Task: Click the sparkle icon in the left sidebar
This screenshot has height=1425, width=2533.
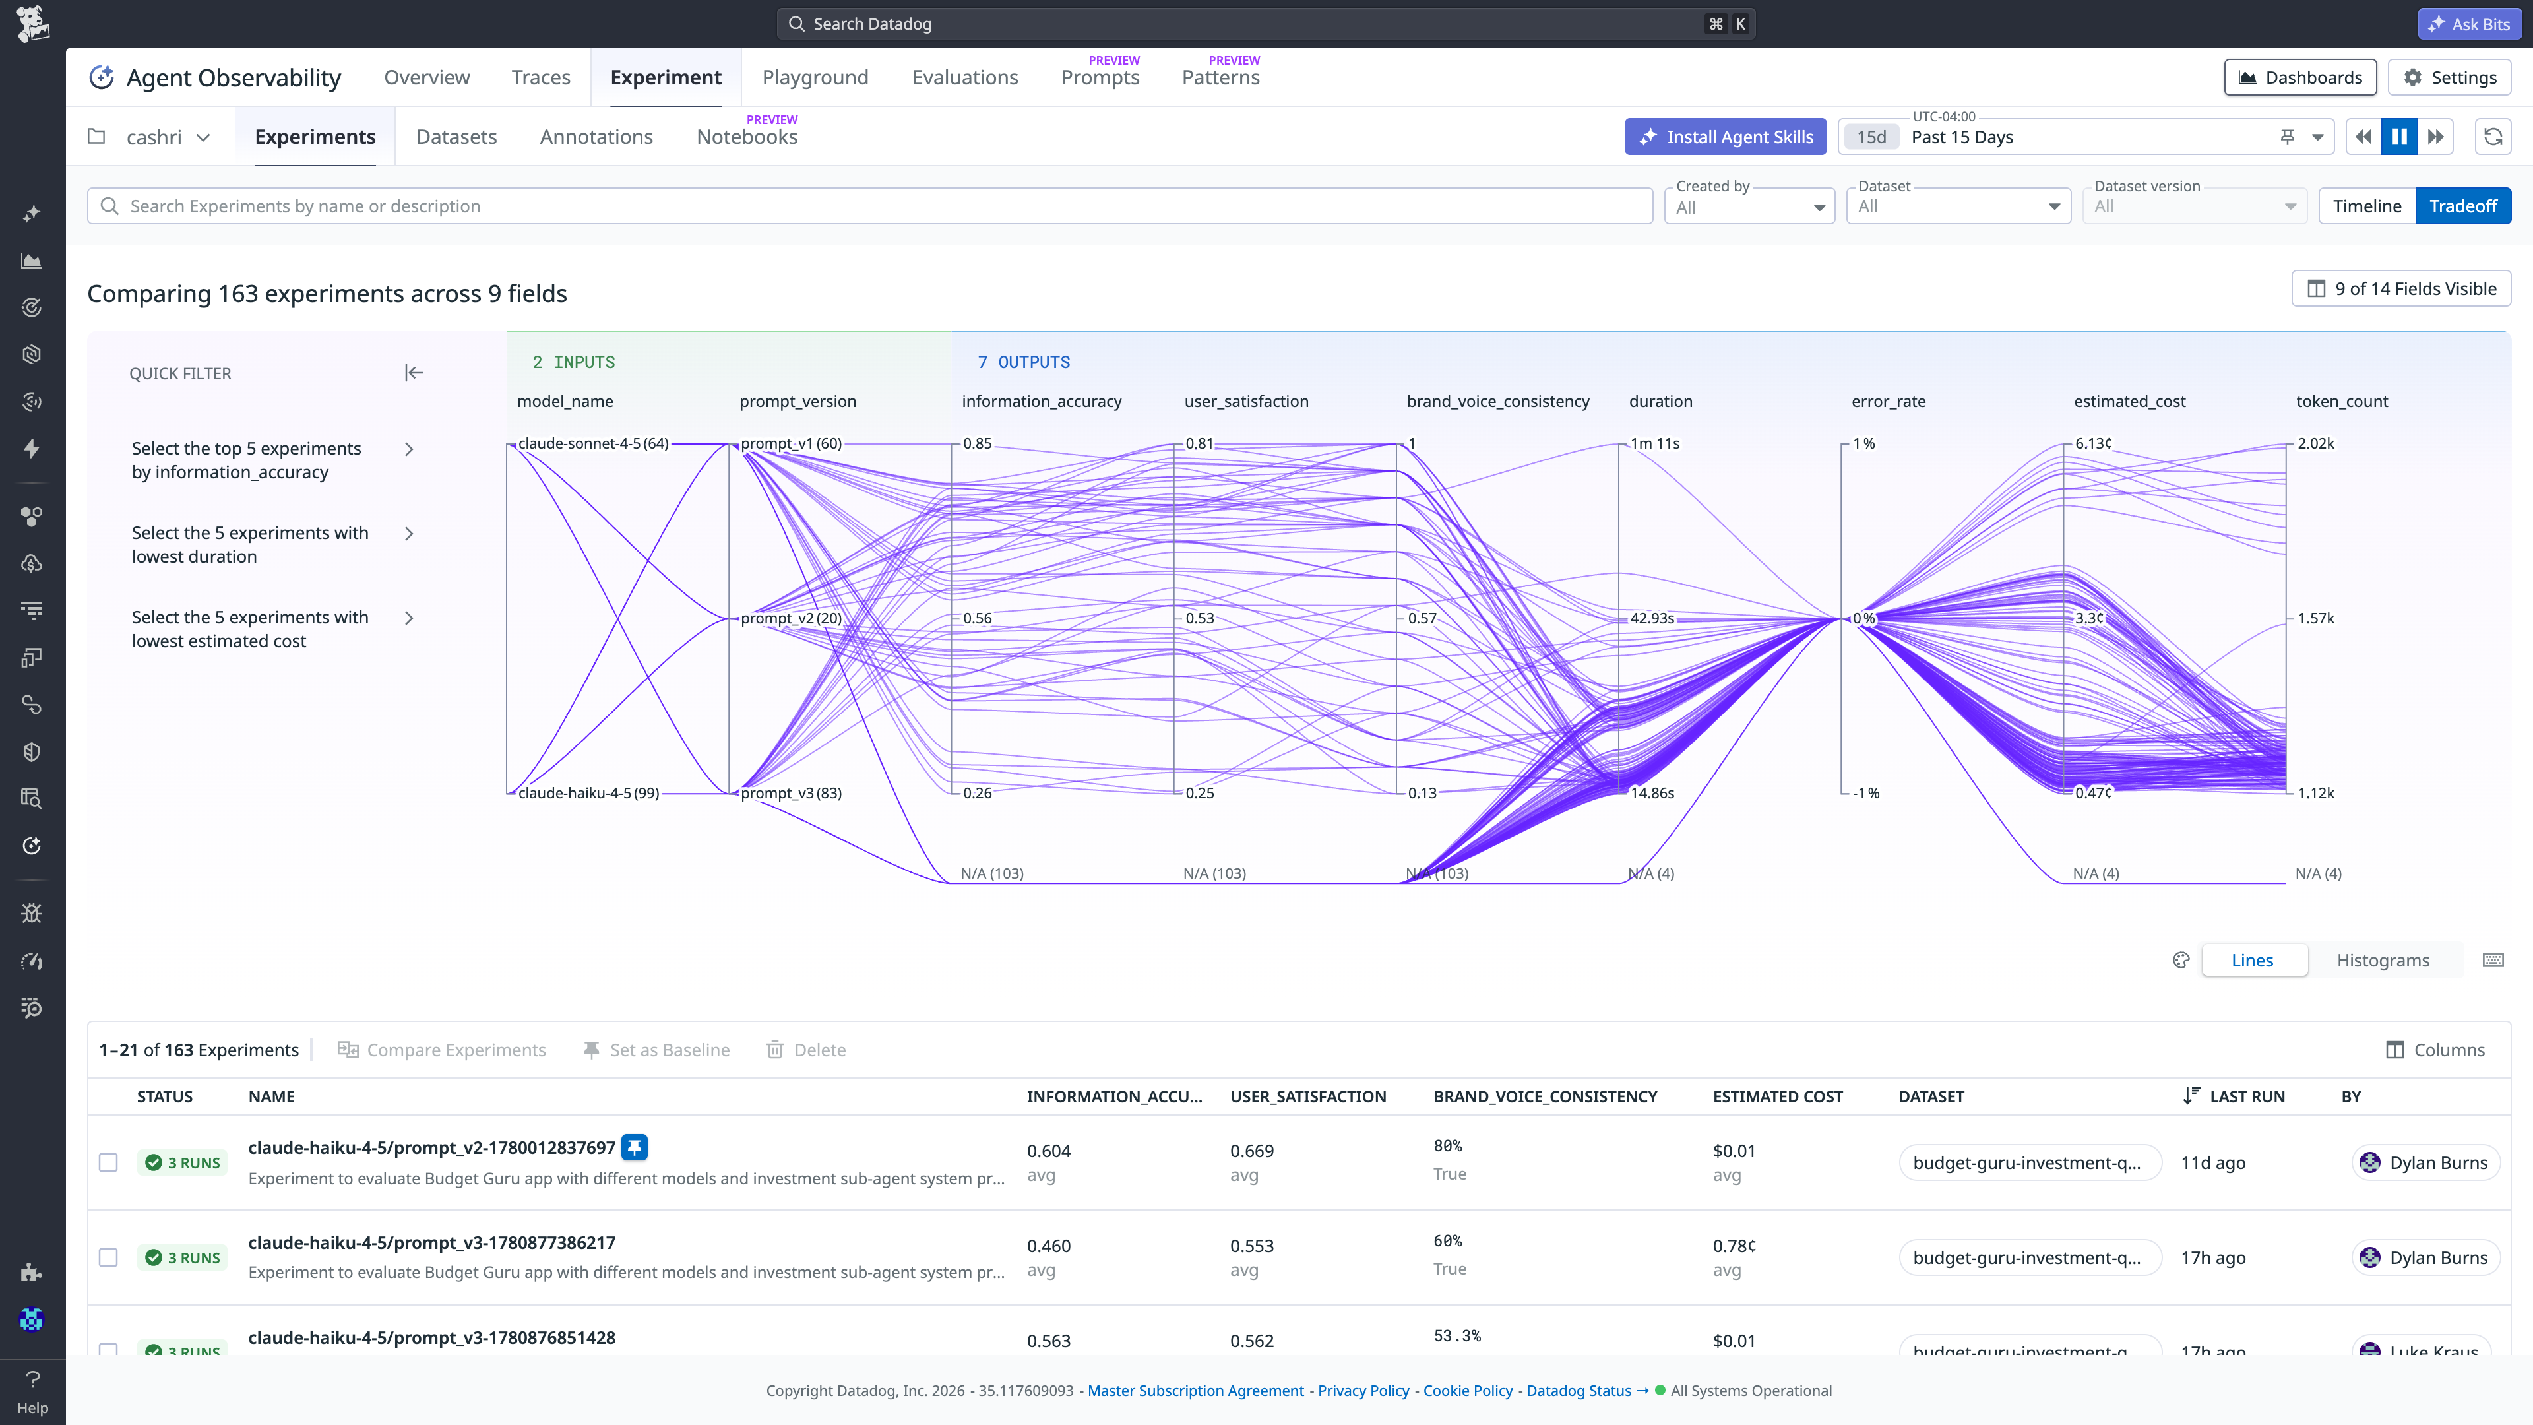Action: coord(32,213)
